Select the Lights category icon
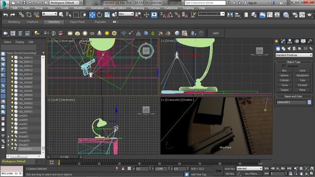Image resolution: width=315 pixels, height=177 pixels. 289,49
